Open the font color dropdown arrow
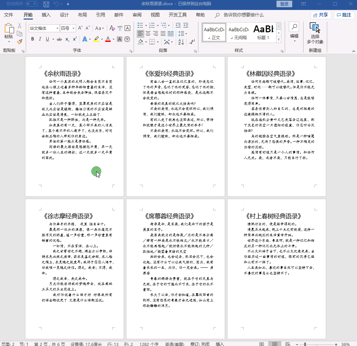Viewport: 357px width, 346px height. pos(113,39)
